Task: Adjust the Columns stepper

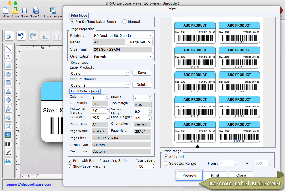Action: tap(107, 97)
